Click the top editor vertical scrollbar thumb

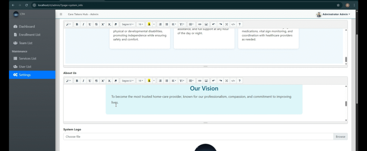point(346,59)
